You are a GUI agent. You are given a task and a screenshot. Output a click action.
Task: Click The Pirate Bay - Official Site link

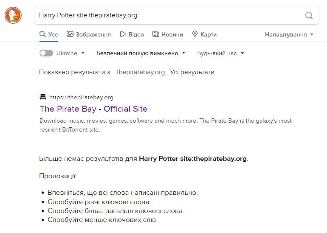coord(93,109)
